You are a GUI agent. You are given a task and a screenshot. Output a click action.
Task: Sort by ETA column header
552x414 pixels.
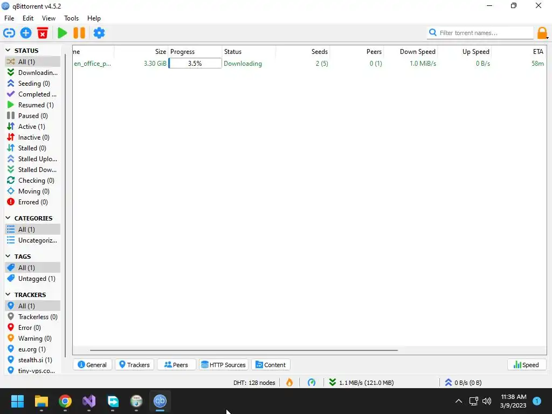click(x=518, y=52)
